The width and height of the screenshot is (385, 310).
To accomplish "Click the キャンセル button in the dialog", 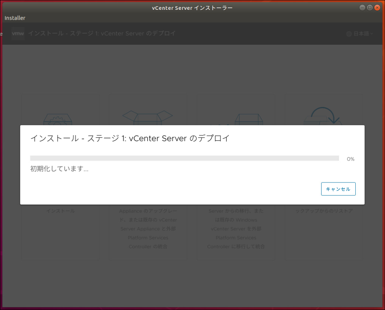I will (x=338, y=189).
